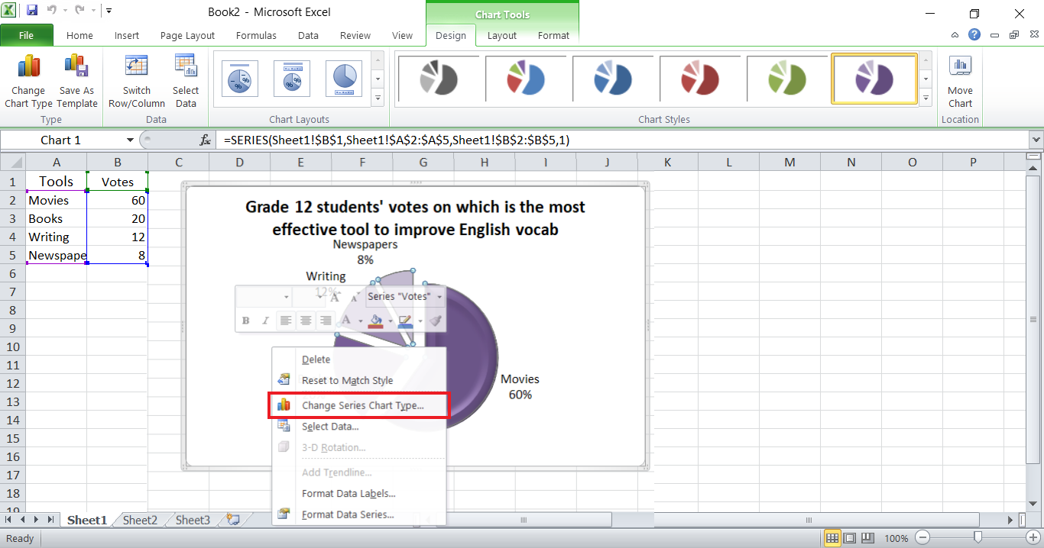The image size is (1044, 548).
Task: Open the Sheet3 worksheet tab
Action: (193, 520)
